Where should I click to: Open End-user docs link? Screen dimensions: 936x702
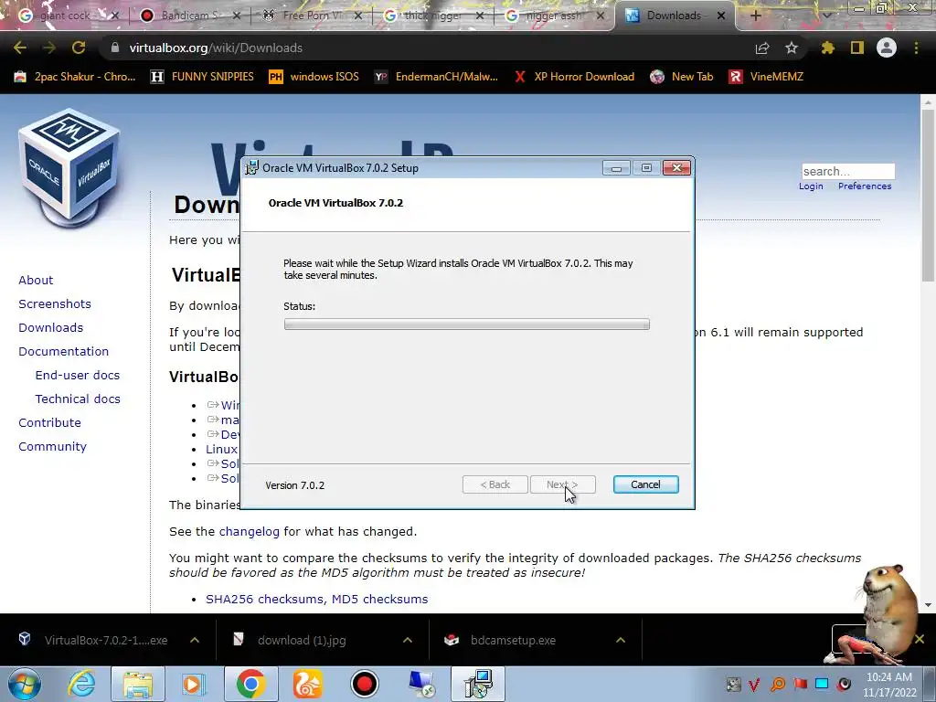tap(78, 375)
